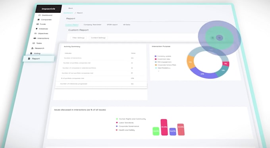
Task: Open Research in the sidebar
Action: click(x=39, y=48)
